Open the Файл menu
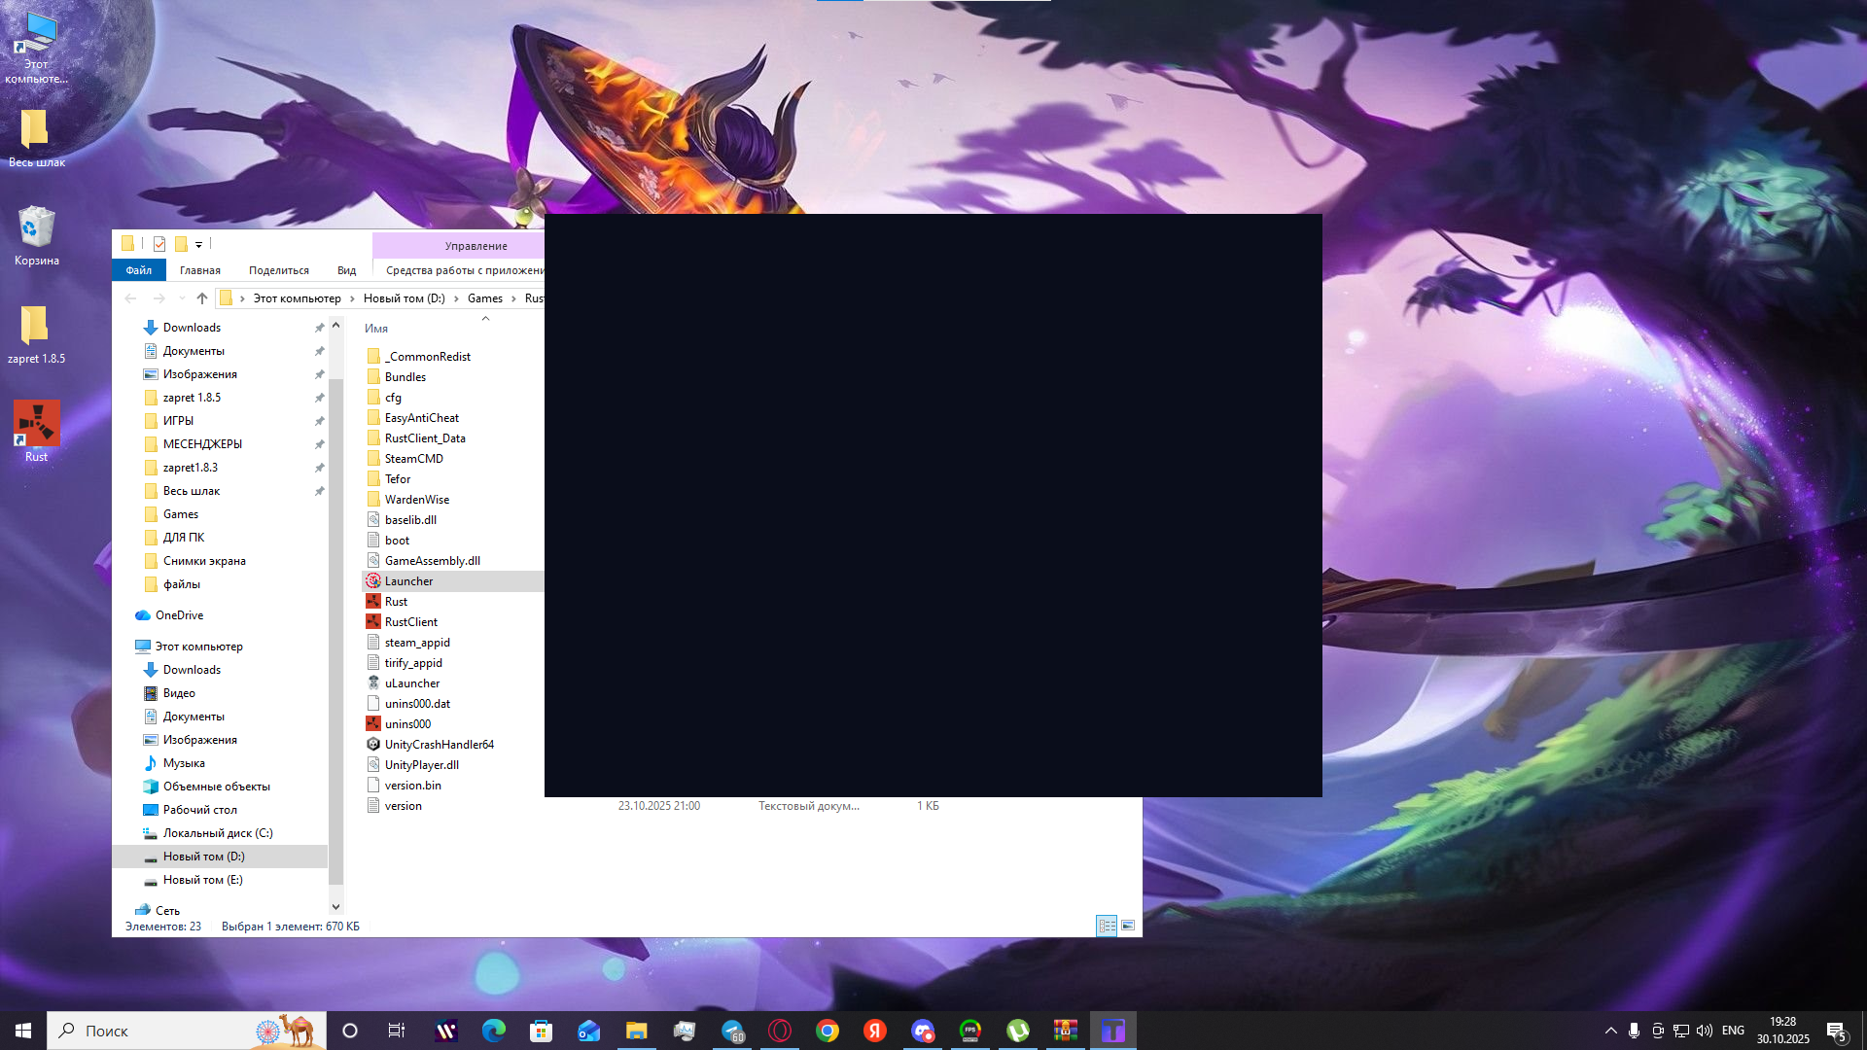Screen dimensions: 1867x1050 tap(138, 270)
